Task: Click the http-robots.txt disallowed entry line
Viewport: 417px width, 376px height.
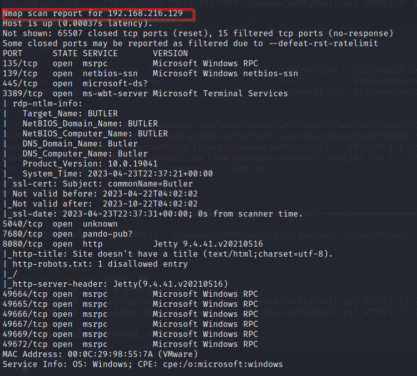Action: point(100,264)
